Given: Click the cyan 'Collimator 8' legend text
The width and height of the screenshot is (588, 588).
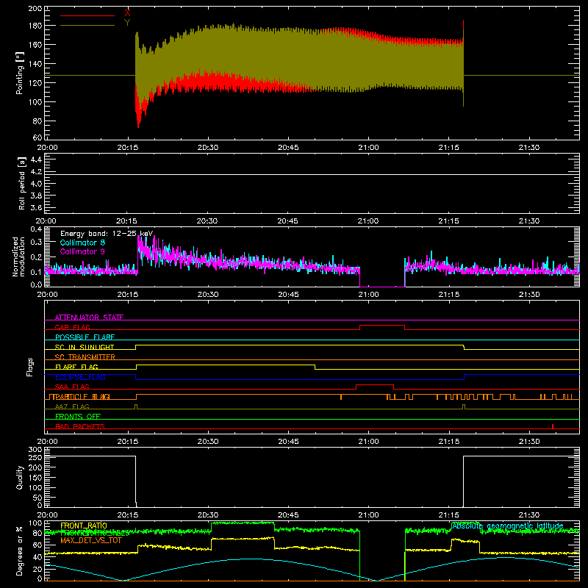Looking at the screenshot, I should pyautogui.click(x=82, y=243).
